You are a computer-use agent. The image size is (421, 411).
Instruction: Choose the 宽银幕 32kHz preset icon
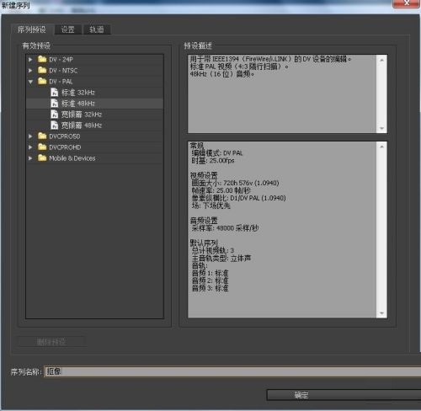point(55,115)
